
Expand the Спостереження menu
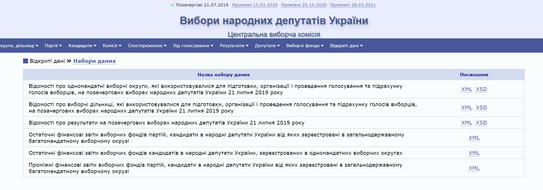(147, 46)
